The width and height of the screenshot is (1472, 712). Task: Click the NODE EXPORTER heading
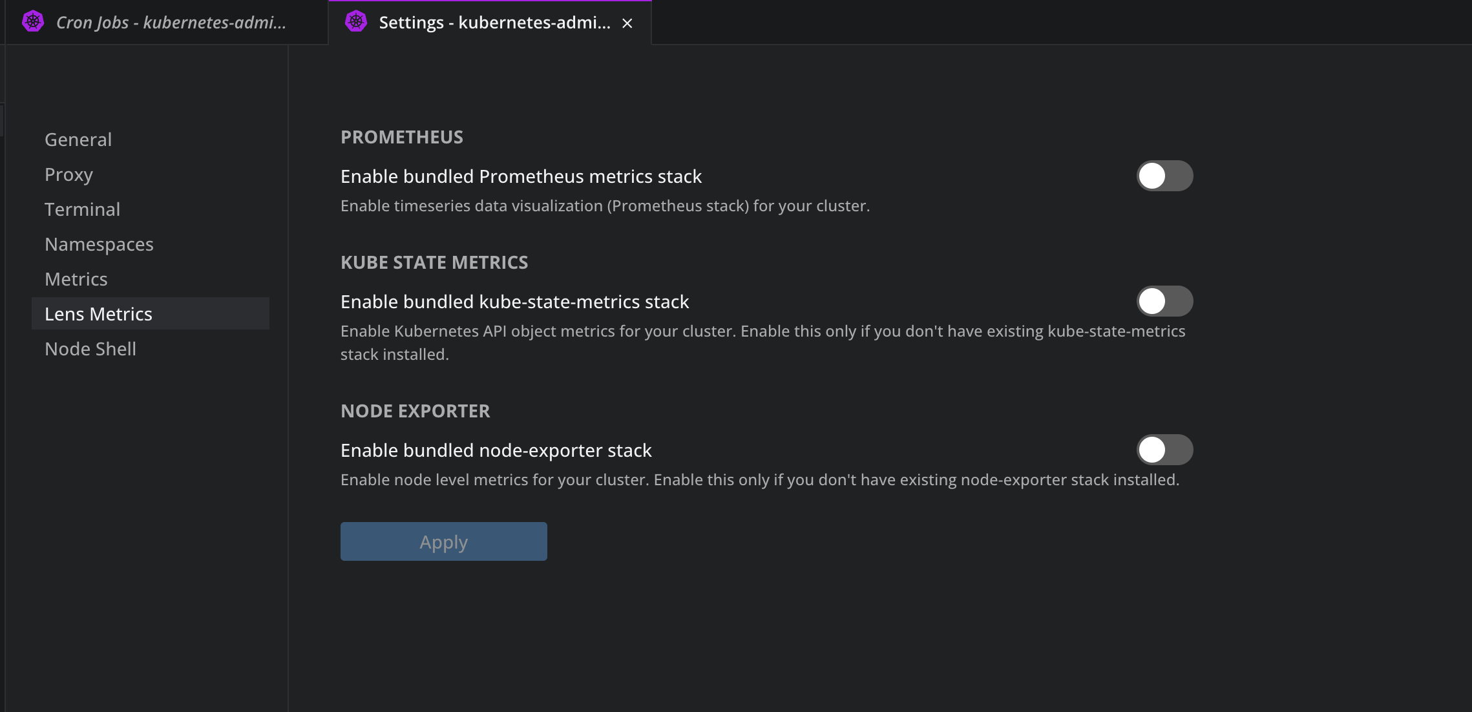[x=415, y=411]
